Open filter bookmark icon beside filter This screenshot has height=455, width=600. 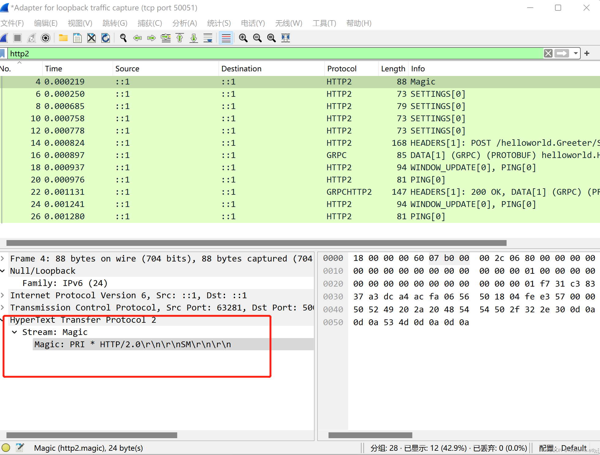[x=3, y=54]
